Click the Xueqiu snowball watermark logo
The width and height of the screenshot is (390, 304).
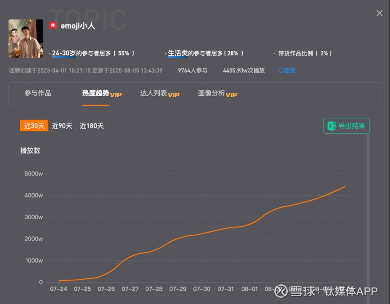click(x=280, y=291)
